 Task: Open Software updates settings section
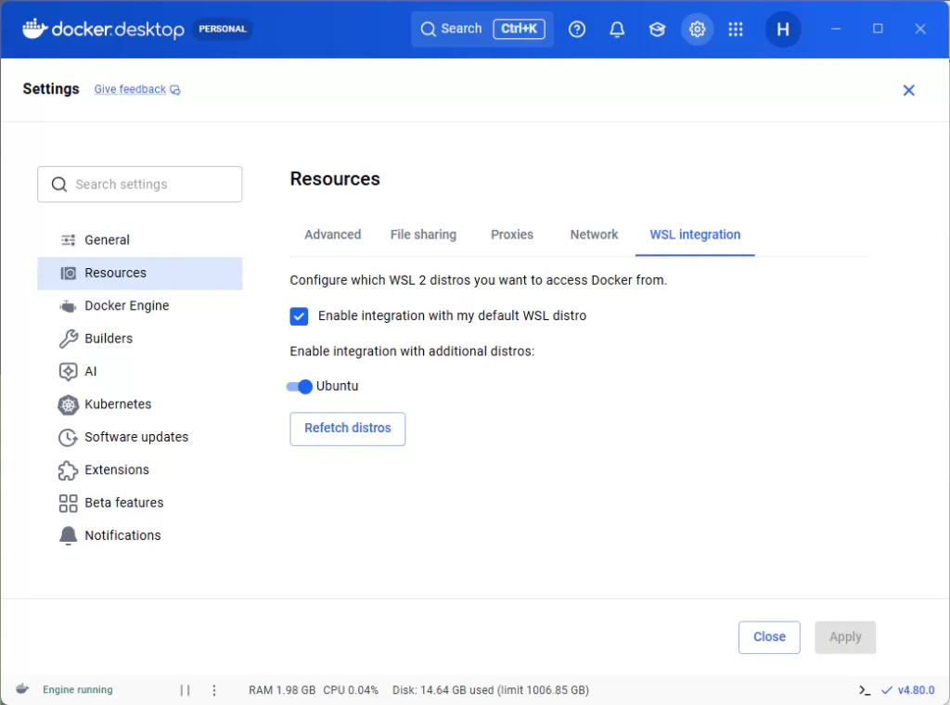tap(140, 437)
